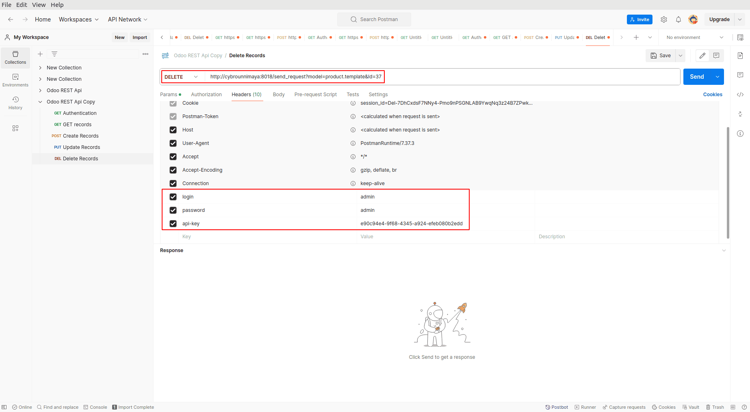Uncheck the login header checkbox
750x412 pixels.
[173, 197]
